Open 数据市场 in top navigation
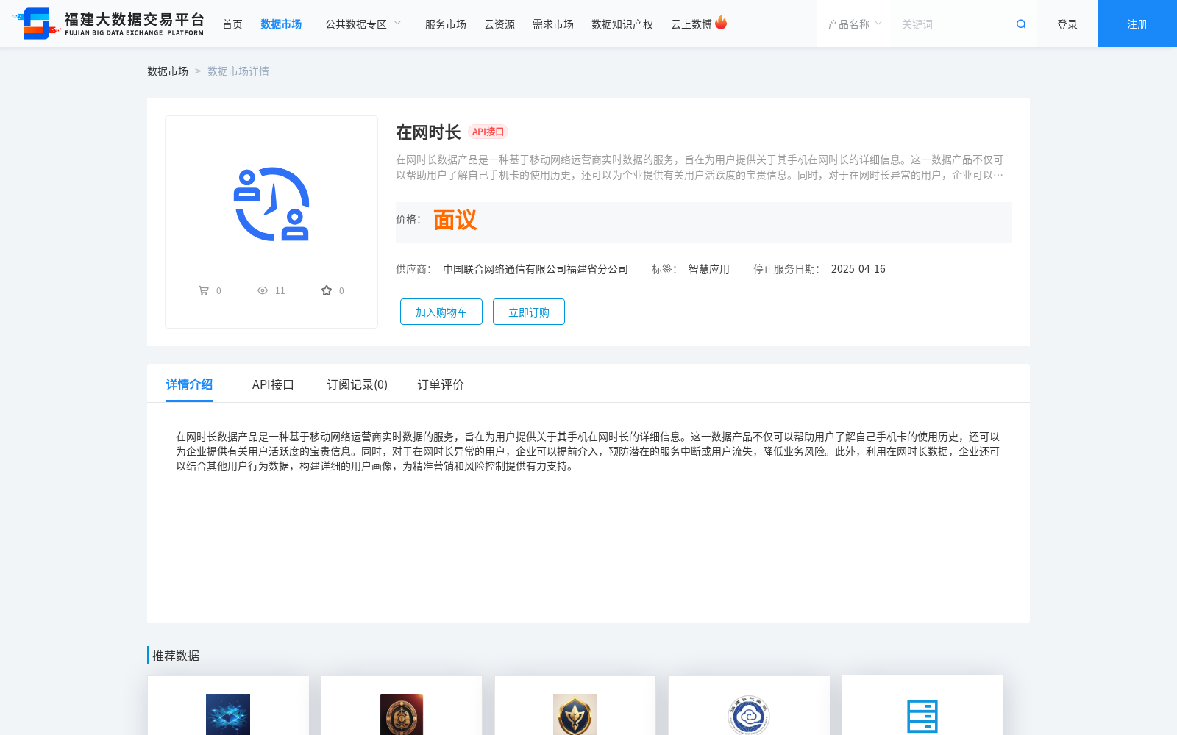The width and height of the screenshot is (1177, 735). point(281,24)
